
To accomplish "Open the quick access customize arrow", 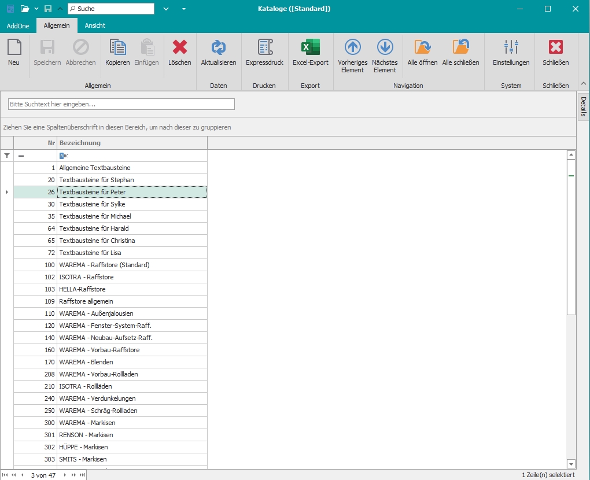I will pos(183,9).
